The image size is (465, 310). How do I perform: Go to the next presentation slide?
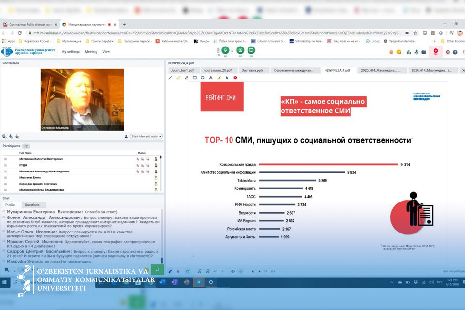pos(260,271)
